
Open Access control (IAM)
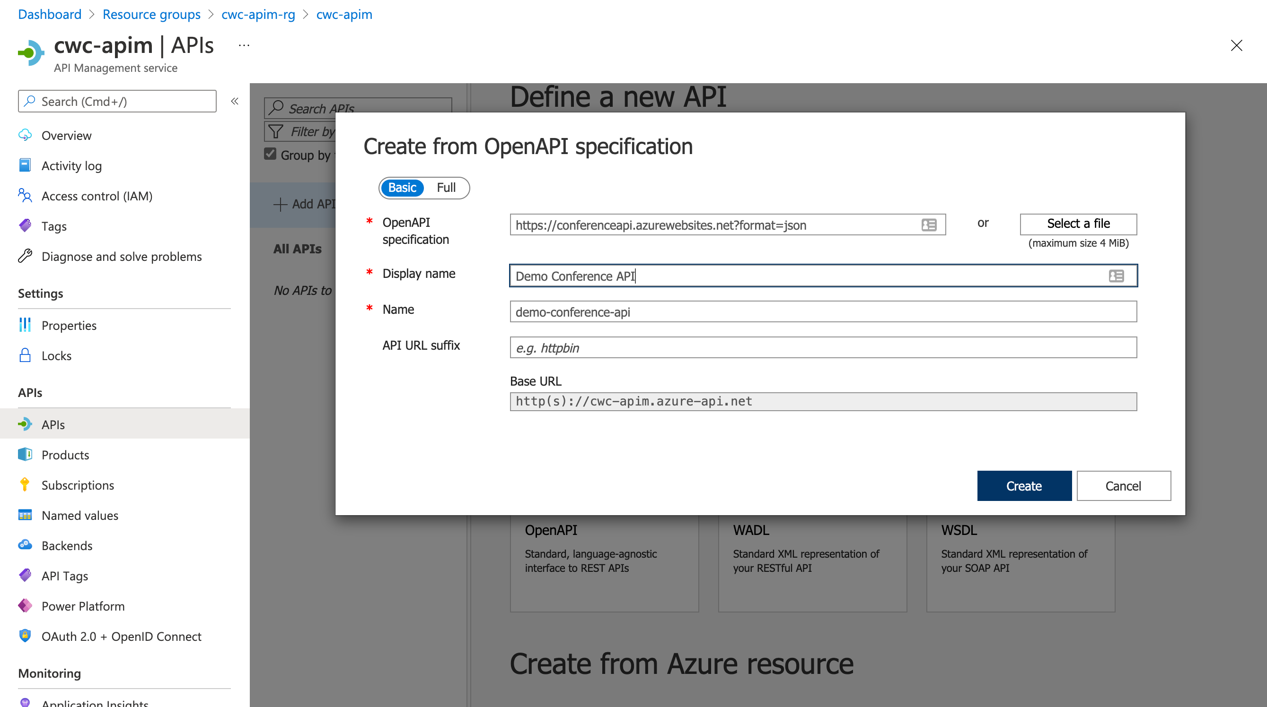point(97,196)
